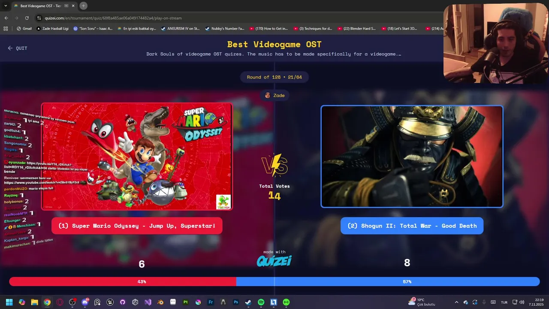This screenshot has width=549, height=309.
Task: Open the Techniques for d... YouTube bookmark
Action: click(x=313, y=29)
